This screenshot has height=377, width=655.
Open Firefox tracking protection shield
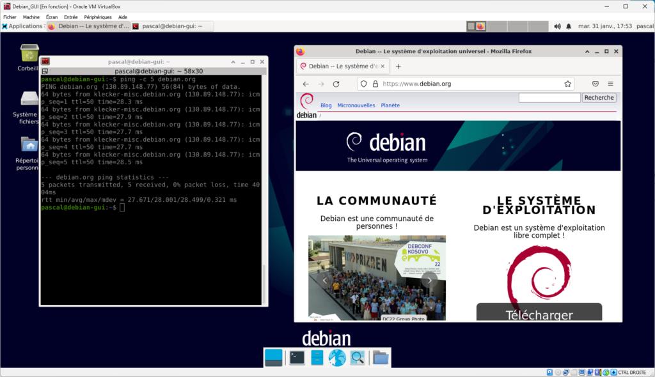(x=364, y=84)
